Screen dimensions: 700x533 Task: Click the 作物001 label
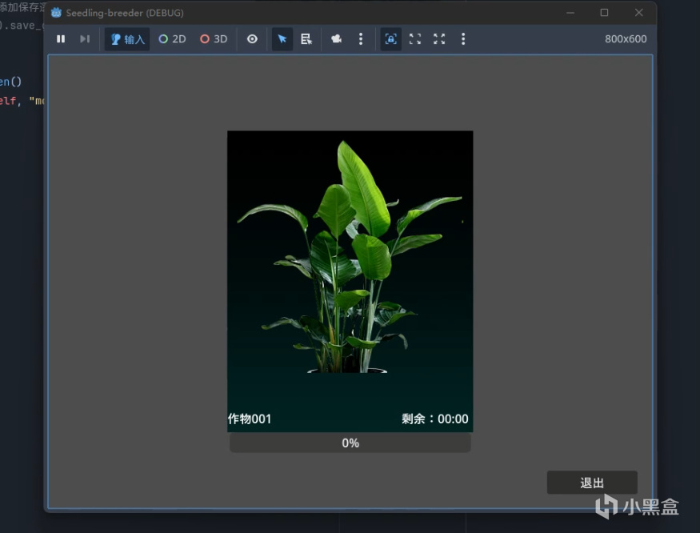[x=250, y=419]
